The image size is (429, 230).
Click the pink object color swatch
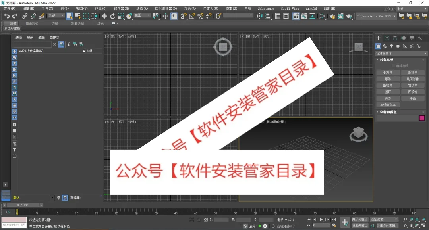[422, 118]
